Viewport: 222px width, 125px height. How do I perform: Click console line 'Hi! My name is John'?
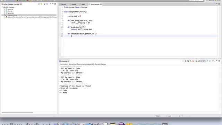tap(70, 68)
